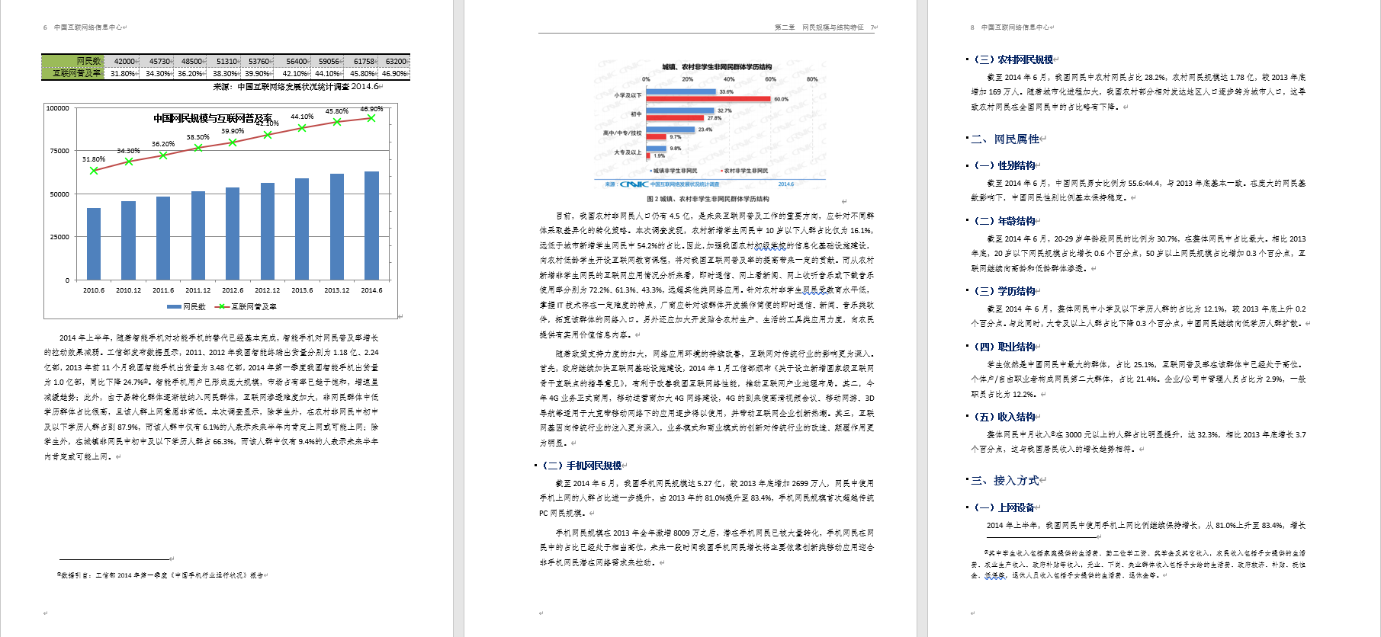Click the footnote on page 8 about 学生收入
This screenshot has width=1381, height=637.
tap(1138, 565)
